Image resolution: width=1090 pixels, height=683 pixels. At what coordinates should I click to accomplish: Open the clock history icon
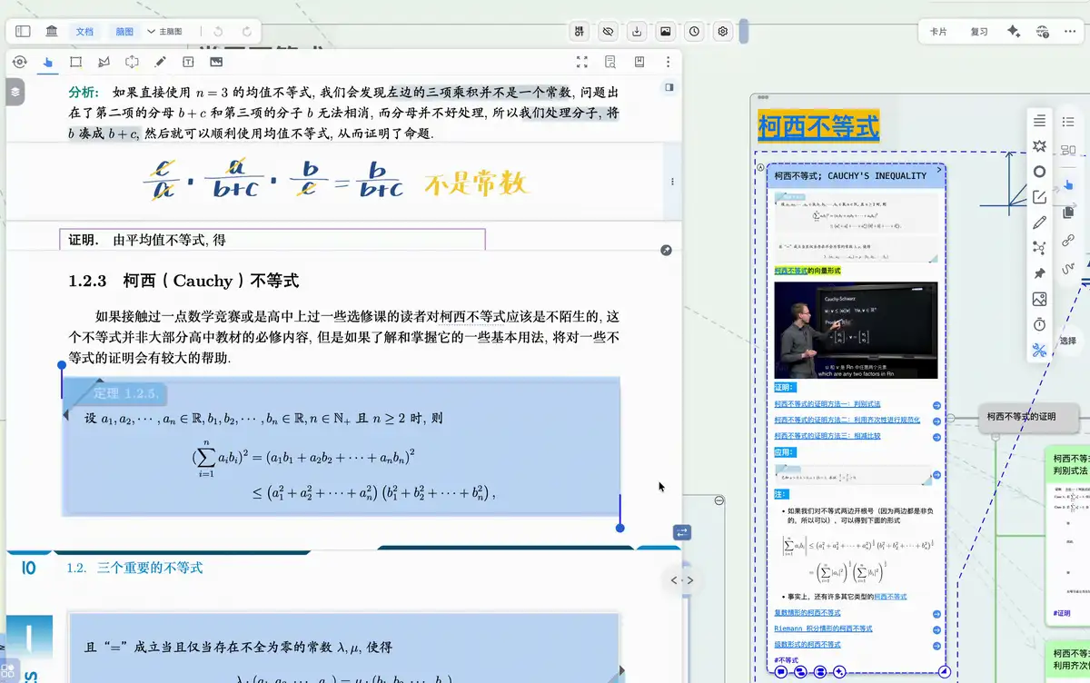pos(695,31)
